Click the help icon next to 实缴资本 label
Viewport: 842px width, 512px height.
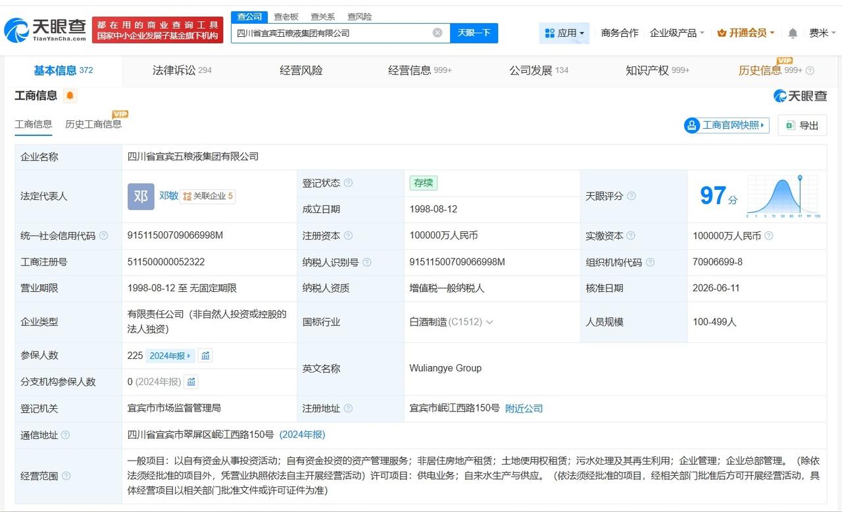point(630,235)
